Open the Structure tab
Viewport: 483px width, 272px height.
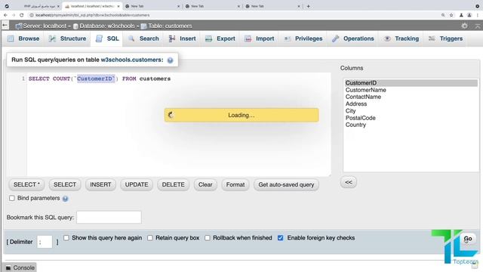[x=67, y=39]
